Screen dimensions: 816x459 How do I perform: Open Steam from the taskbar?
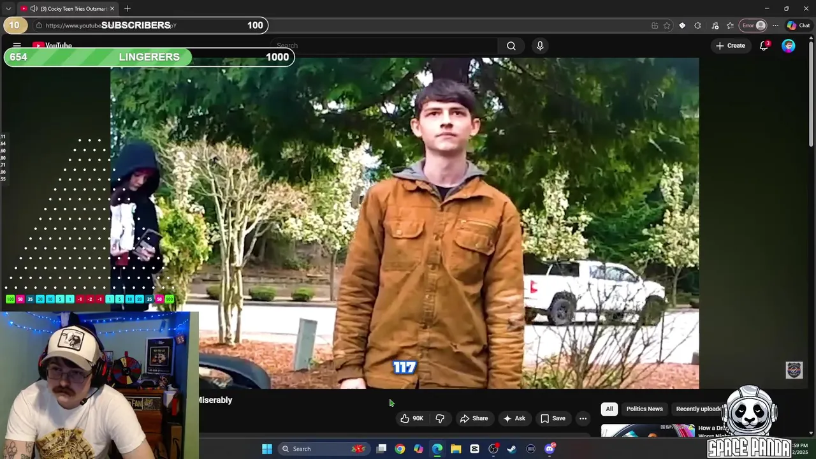[512, 449]
